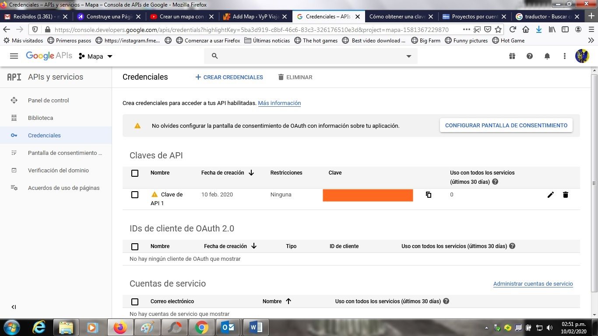The width and height of the screenshot is (598, 336).
Task: Edit Clave de API 1 with pencil icon
Action: [x=551, y=195]
